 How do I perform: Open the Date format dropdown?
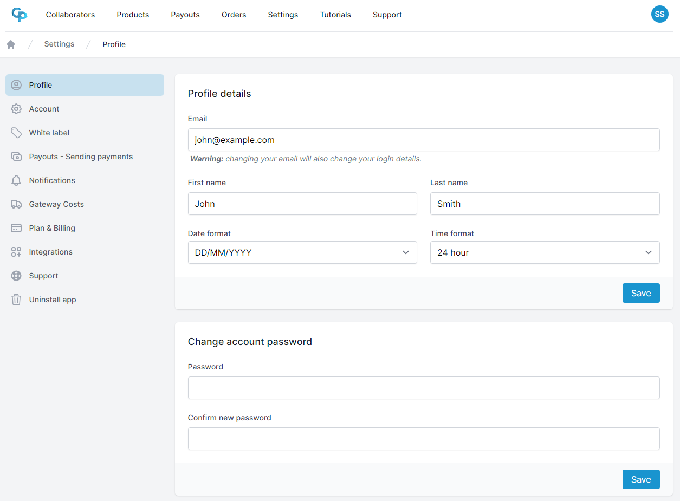coord(302,252)
